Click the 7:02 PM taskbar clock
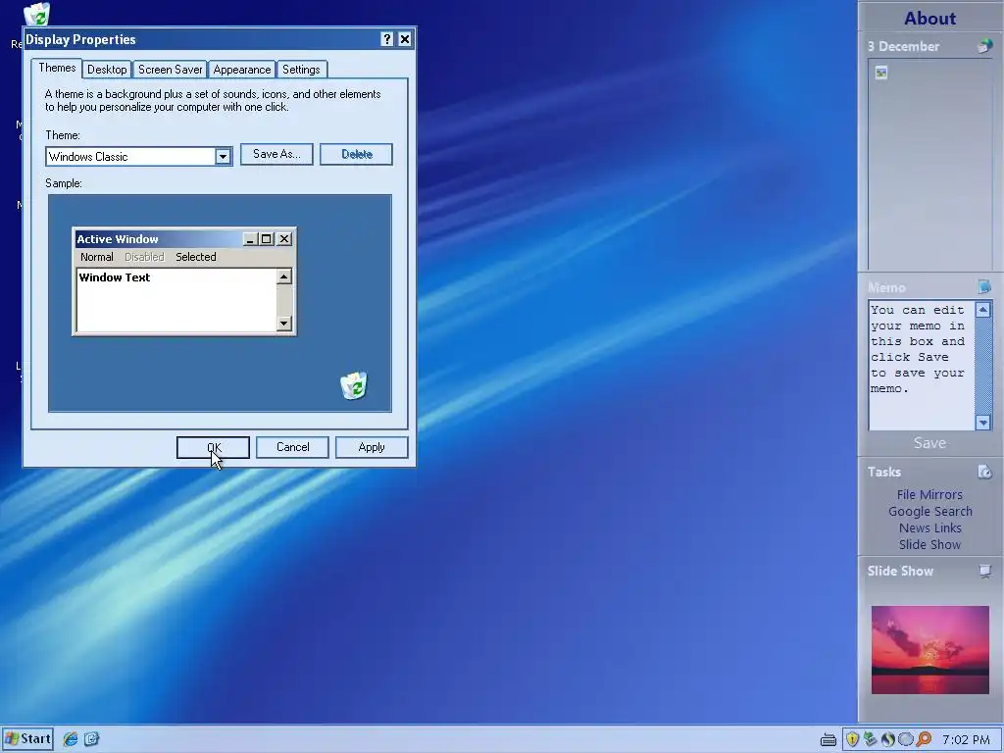The width and height of the screenshot is (1004, 753). coord(966,739)
